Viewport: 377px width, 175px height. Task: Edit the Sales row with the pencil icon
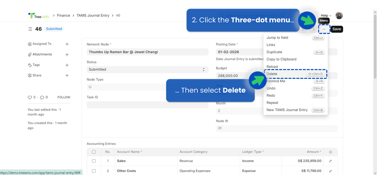330,161
